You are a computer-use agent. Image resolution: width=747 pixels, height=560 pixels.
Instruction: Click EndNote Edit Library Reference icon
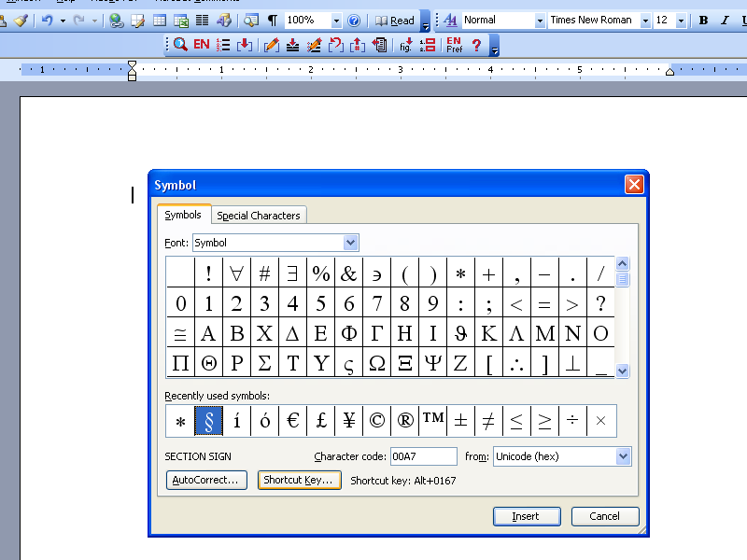[x=314, y=45]
